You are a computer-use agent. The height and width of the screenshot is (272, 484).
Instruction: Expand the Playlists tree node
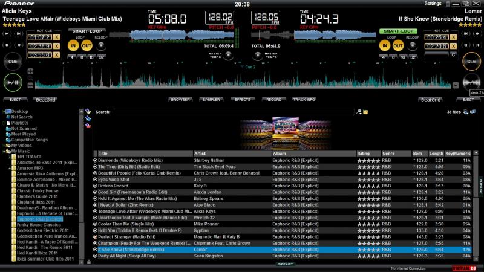[4, 123]
